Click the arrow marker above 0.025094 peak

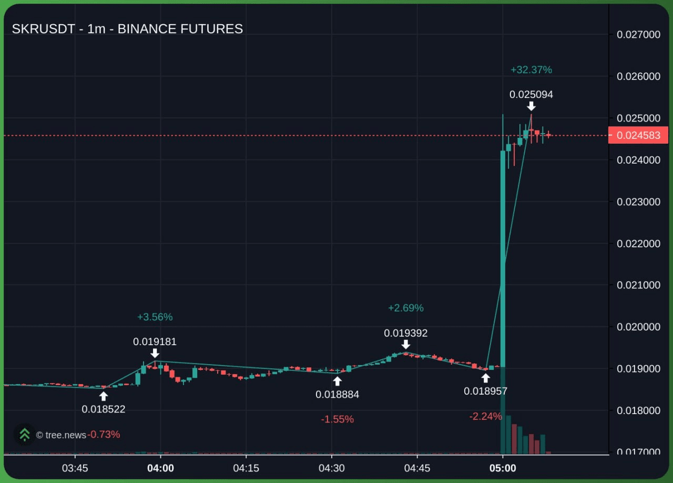click(532, 106)
